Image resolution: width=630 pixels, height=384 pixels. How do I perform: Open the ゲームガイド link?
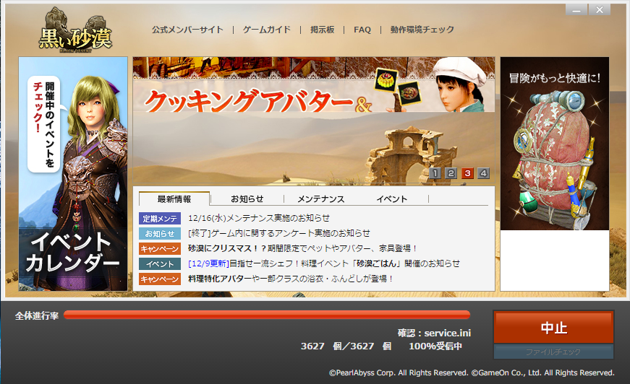[267, 30]
